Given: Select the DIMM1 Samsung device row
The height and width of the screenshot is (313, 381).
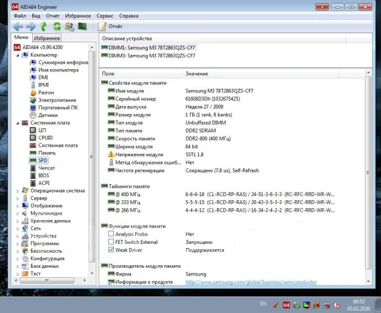Looking at the screenshot, I should (x=148, y=48).
